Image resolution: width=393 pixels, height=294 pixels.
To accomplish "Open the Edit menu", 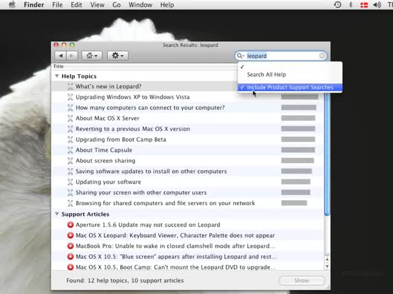I will [76, 5].
